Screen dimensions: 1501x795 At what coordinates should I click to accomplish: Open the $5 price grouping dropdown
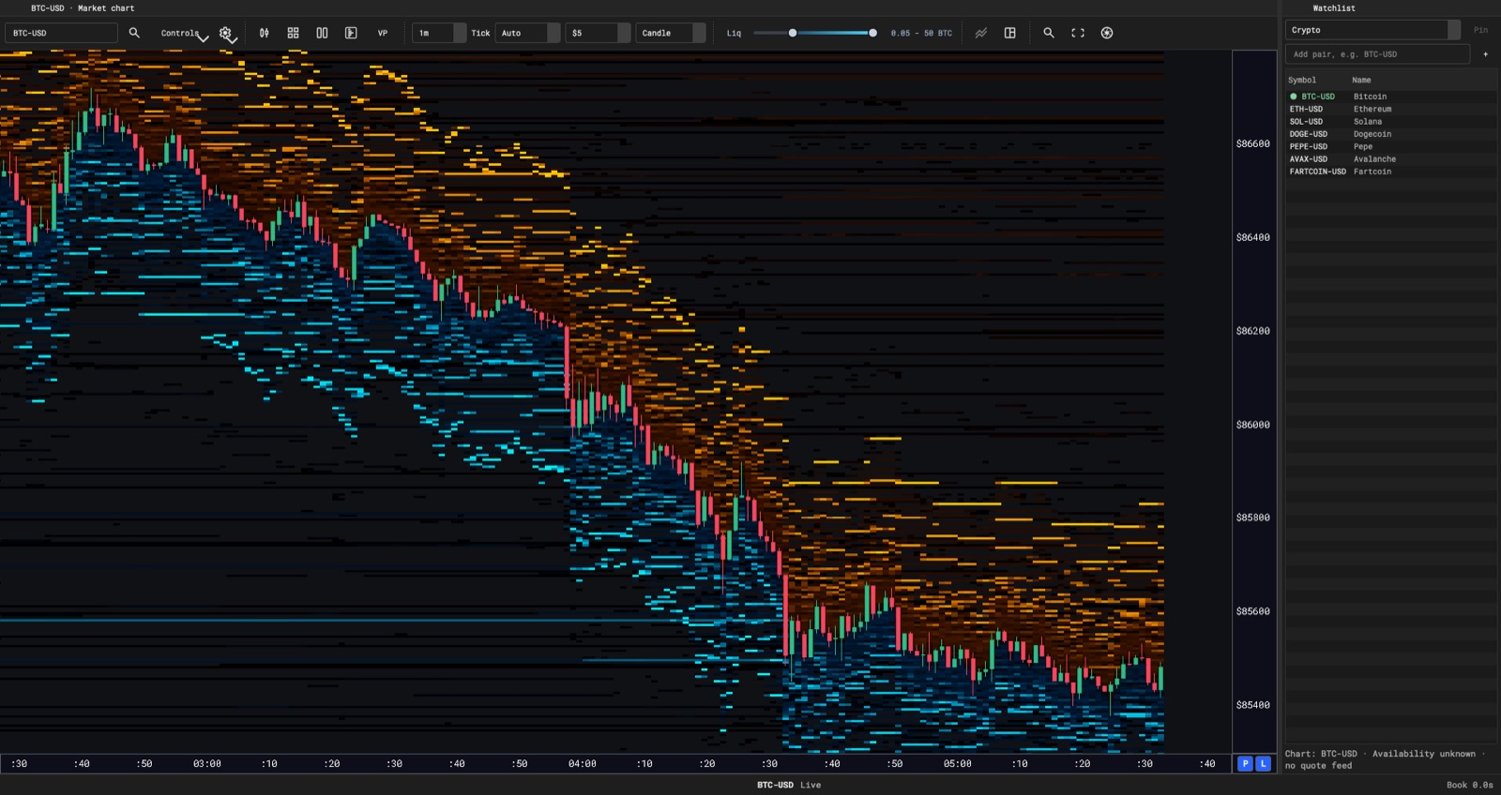598,33
